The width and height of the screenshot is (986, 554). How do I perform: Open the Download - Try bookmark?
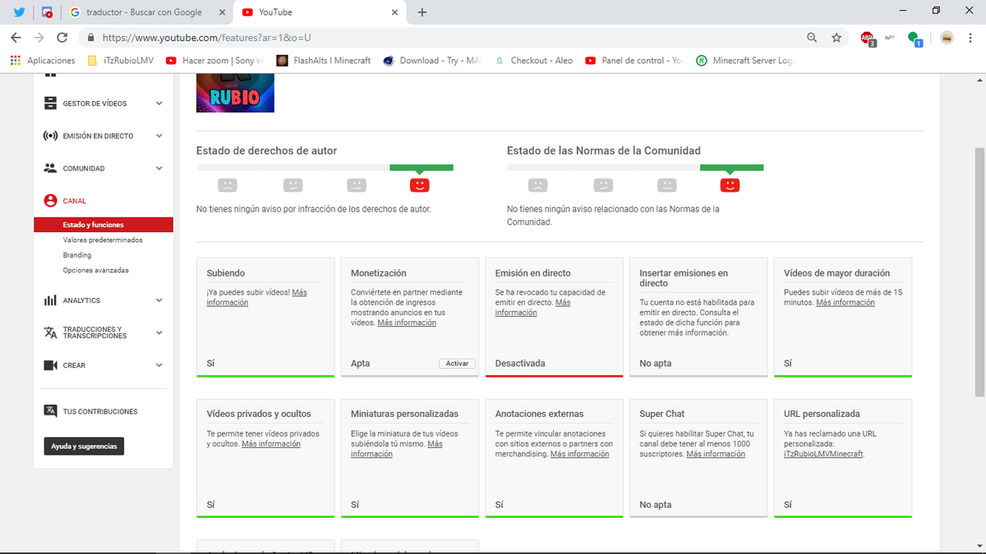click(431, 60)
